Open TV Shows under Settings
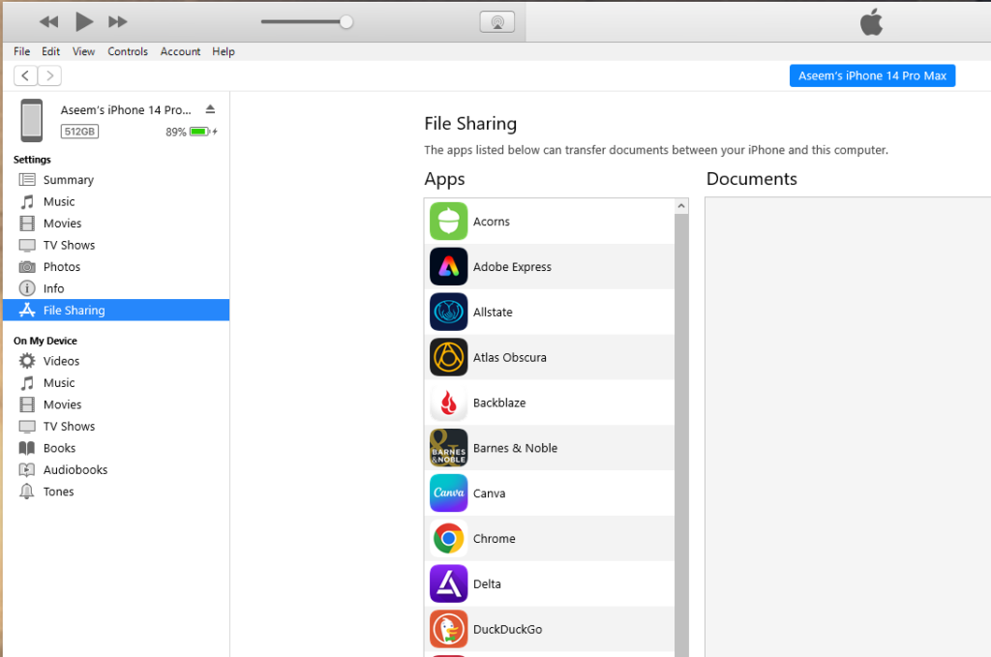Viewport: 991px width, 657px height. click(x=116, y=245)
